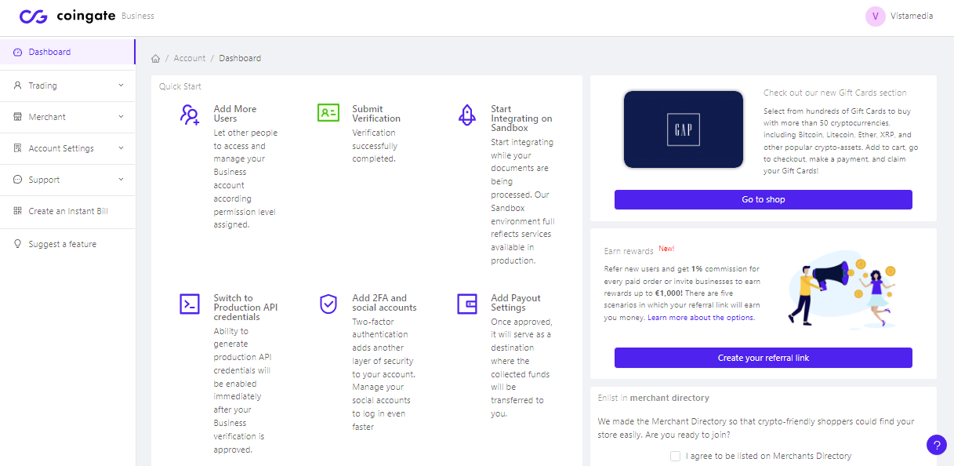Open the 'Add More Users' heading
The image size is (954, 466).
click(x=235, y=114)
